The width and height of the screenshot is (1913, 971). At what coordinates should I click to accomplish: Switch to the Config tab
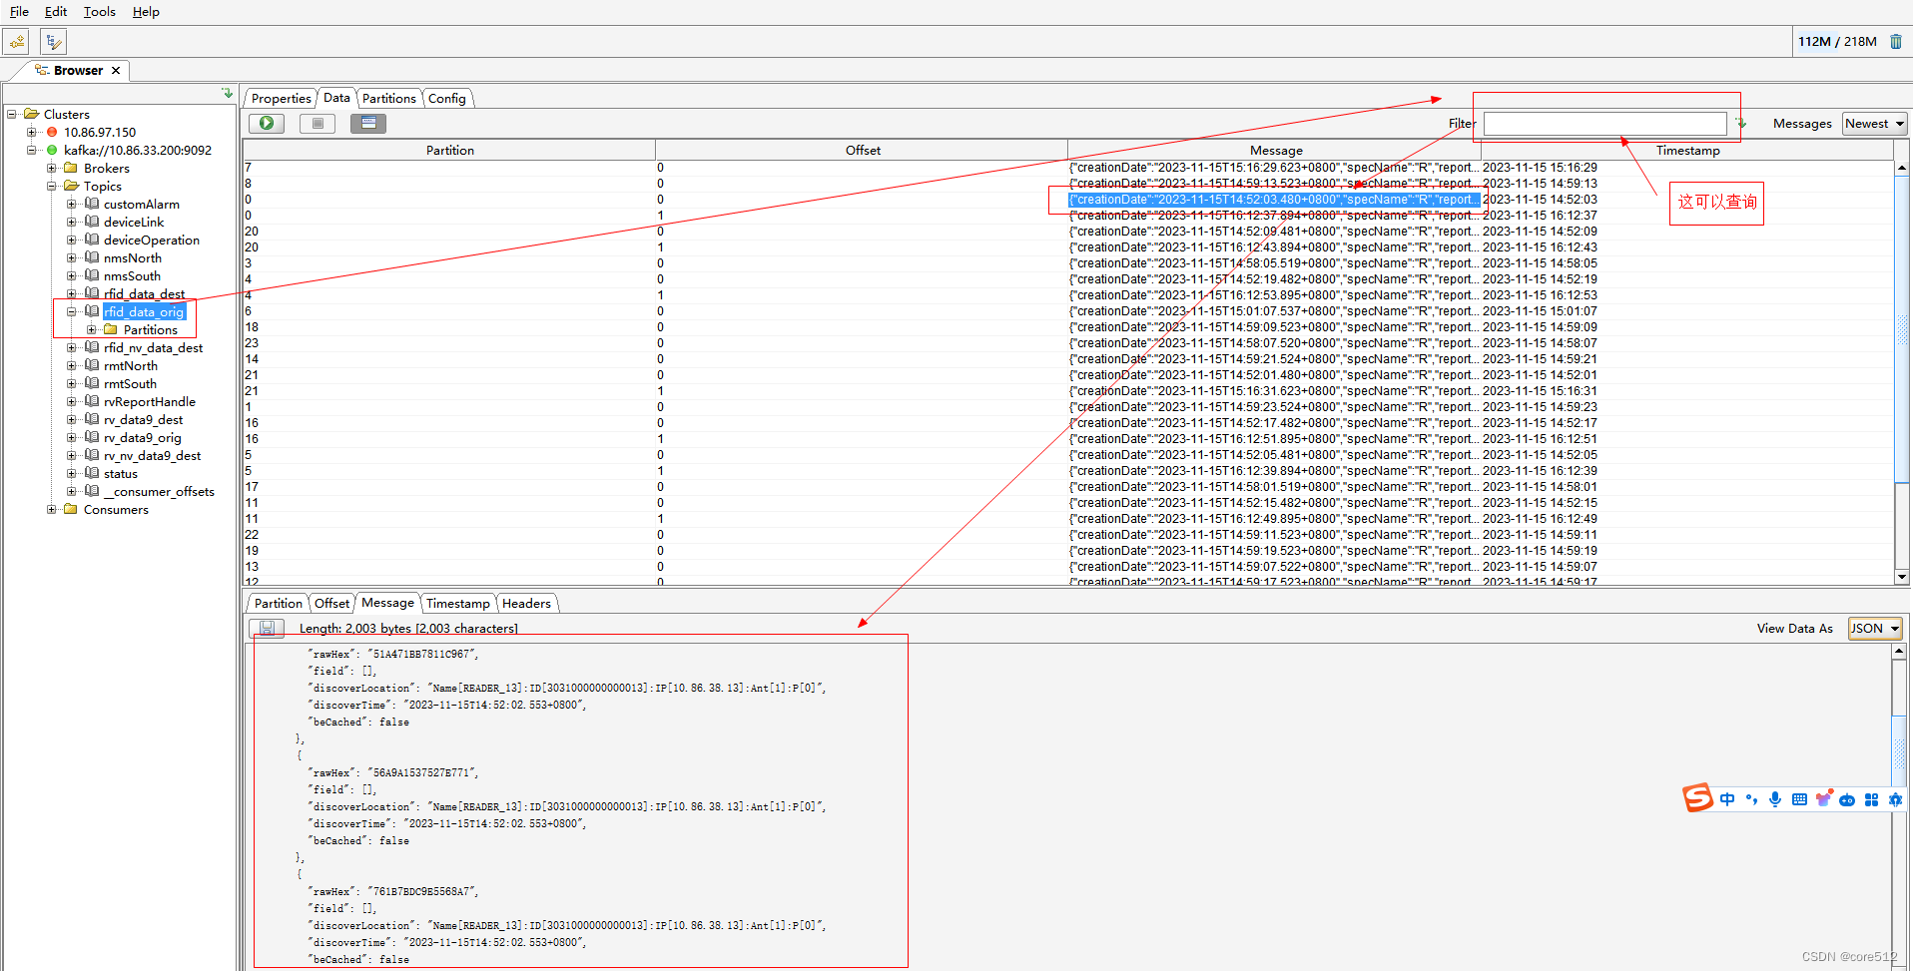click(447, 98)
